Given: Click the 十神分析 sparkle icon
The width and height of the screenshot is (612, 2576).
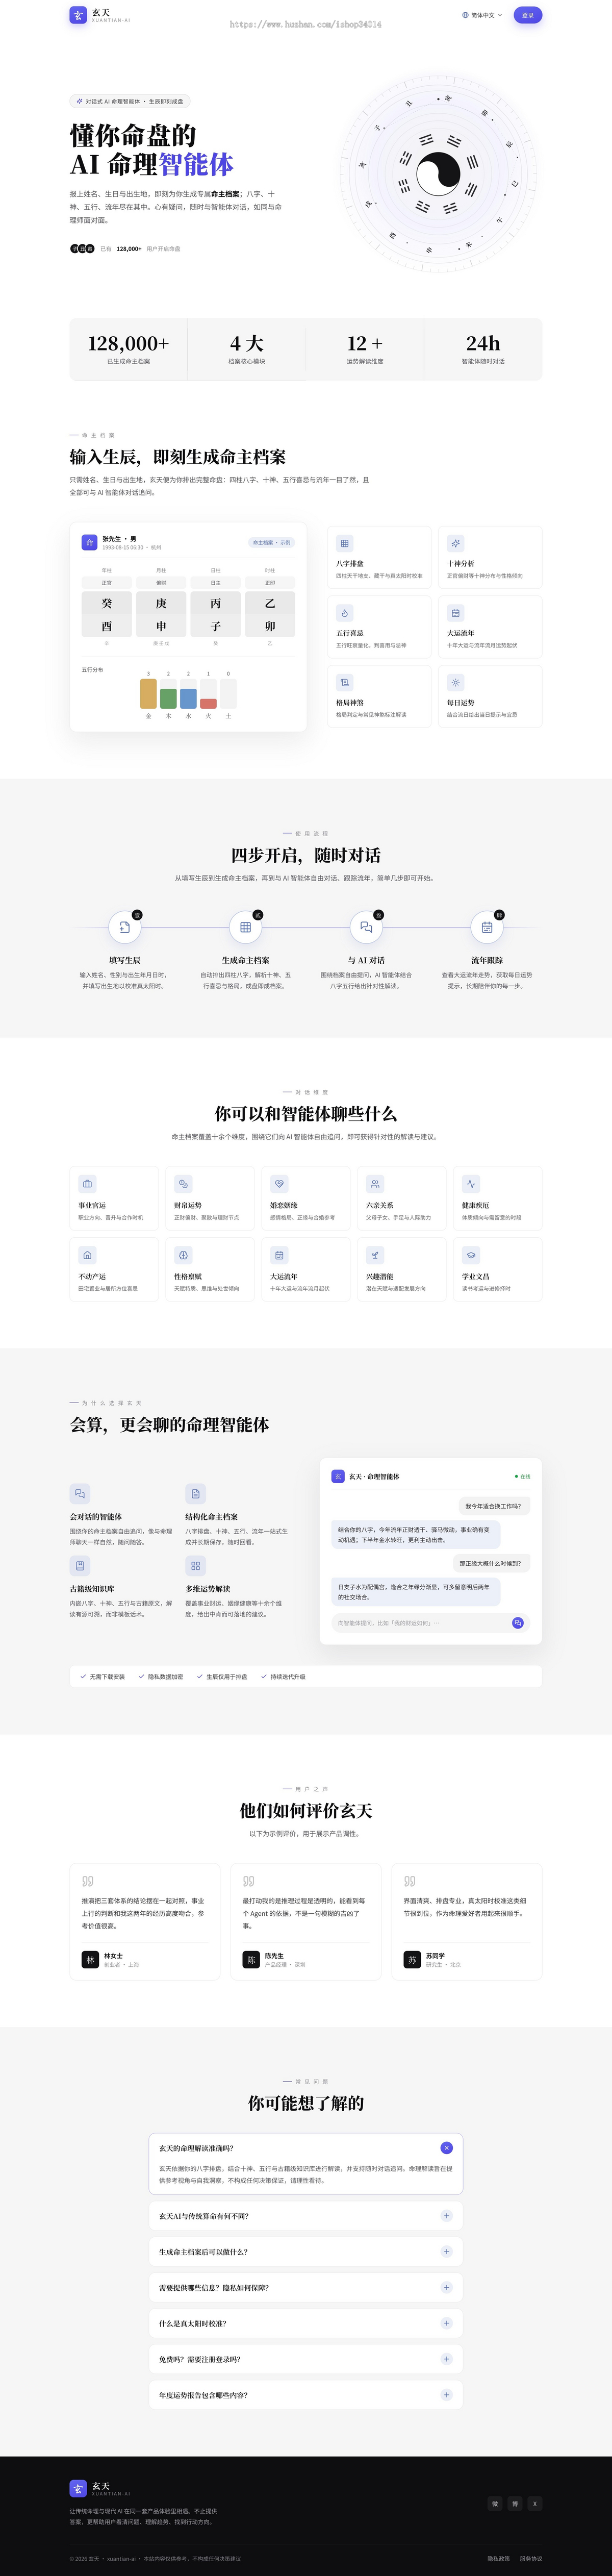Looking at the screenshot, I should pyautogui.click(x=455, y=544).
